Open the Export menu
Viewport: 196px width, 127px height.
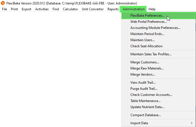27,9
